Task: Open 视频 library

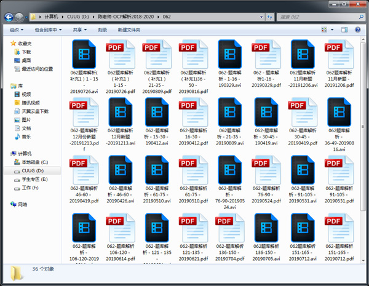Action: coord(23,94)
